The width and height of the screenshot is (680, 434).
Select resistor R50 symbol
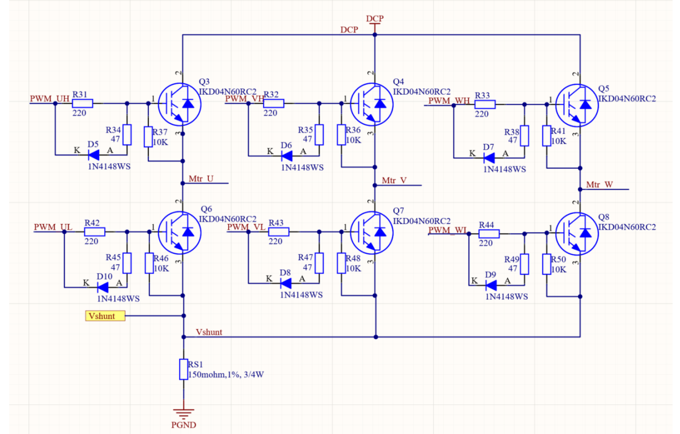[x=547, y=264]
